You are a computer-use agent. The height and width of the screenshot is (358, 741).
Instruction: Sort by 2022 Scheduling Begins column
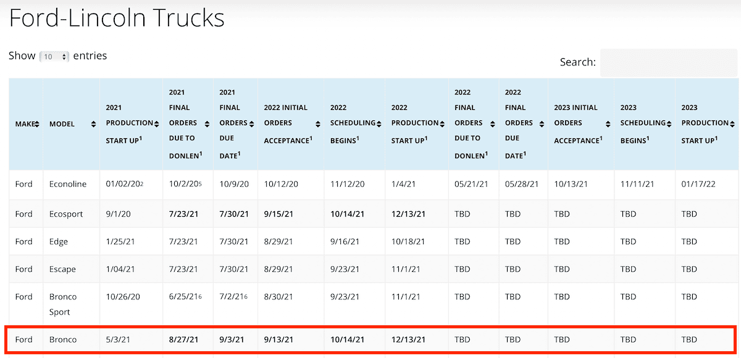coord(379,123)
